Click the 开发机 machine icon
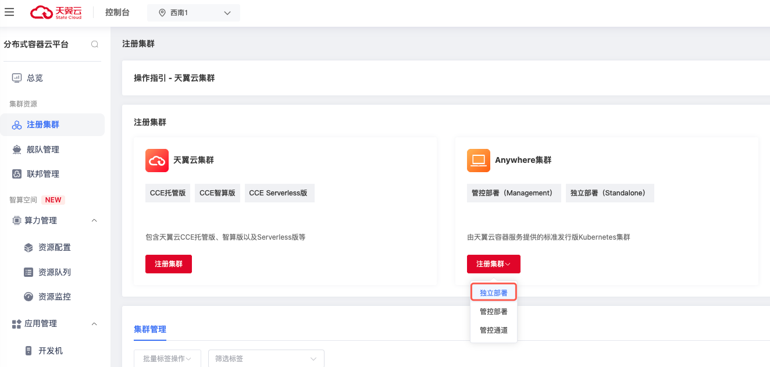 (28, 351)
